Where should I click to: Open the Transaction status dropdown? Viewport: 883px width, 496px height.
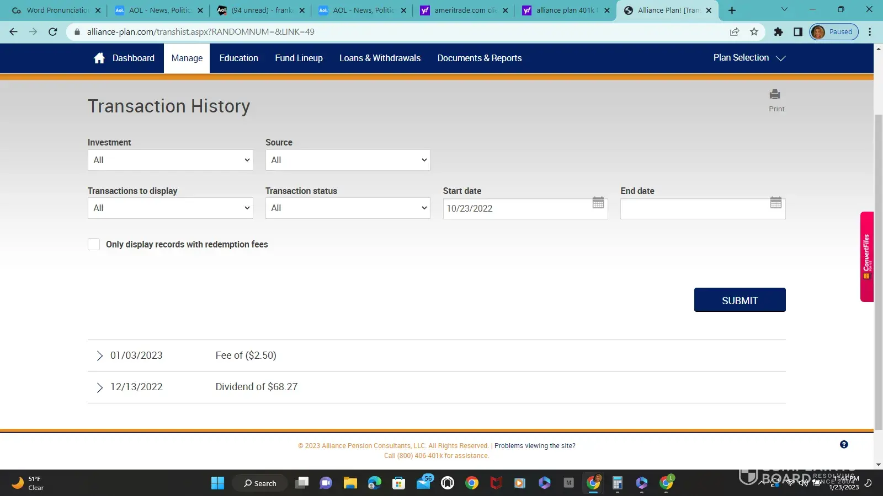(347, 208)
